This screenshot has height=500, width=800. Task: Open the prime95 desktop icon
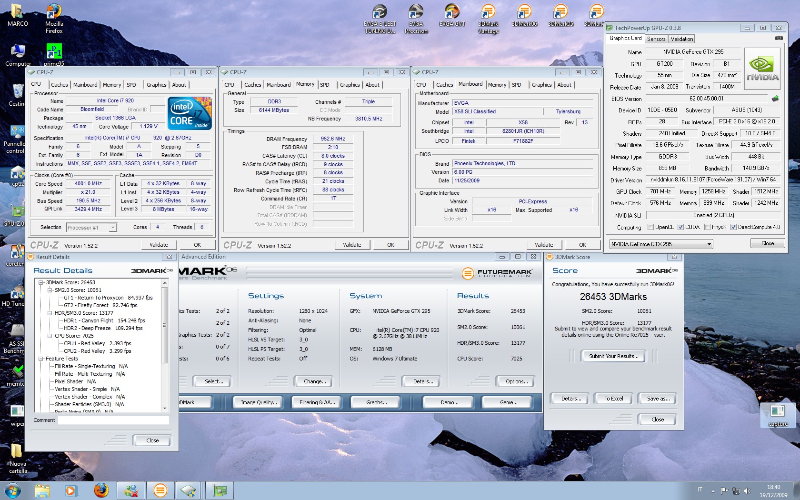pos(54,55)
